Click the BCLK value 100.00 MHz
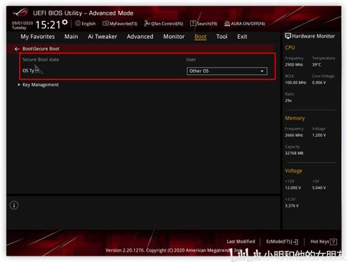This screenshot has width=348, height=262. point(296,83)
